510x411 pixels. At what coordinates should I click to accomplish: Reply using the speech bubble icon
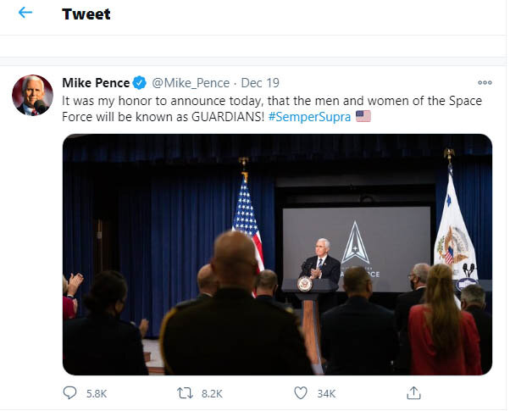coord(69,392)
